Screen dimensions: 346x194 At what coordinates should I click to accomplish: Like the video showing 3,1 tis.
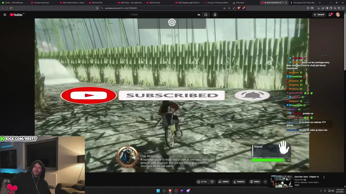click(x=202, y=182)
